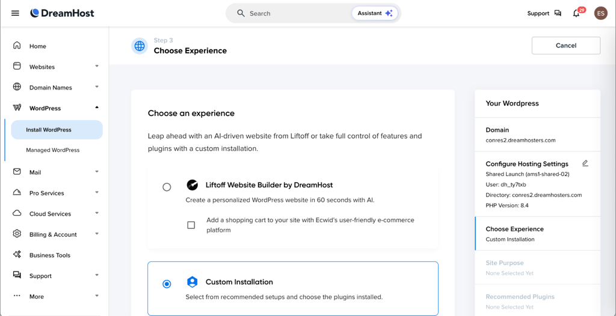Open the ES user avatar menu
The image size is (616, 316).
pyautogui.click(x=600, y=13)
